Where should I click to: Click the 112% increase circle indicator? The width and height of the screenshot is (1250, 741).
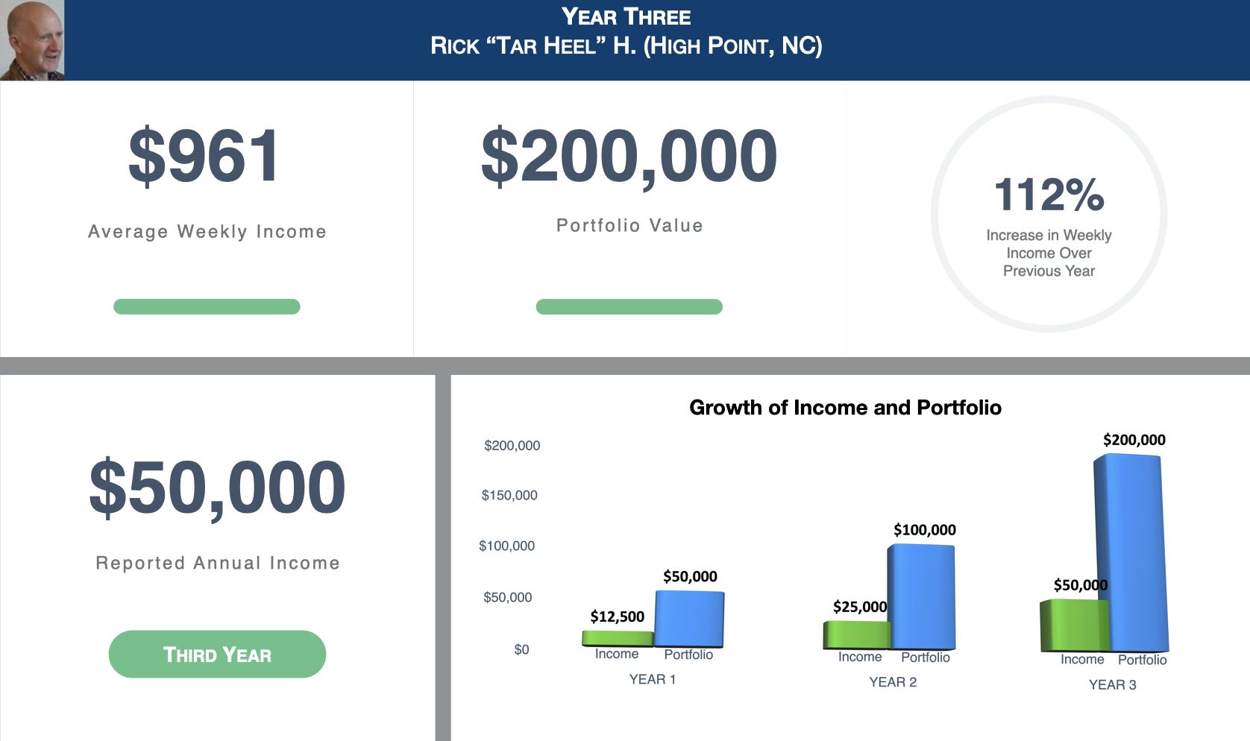click(1049, 215)
